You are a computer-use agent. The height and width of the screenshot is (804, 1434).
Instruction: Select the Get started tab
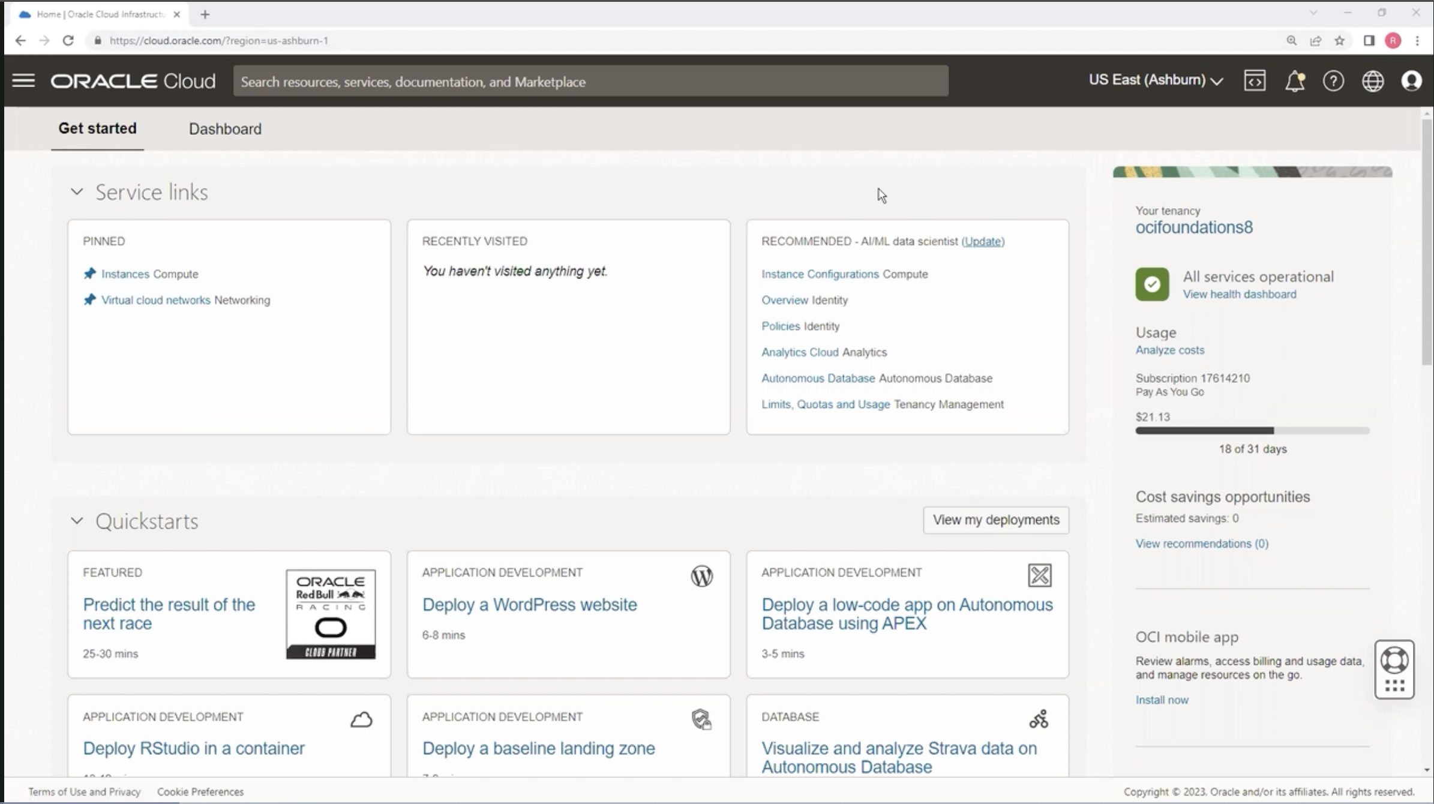pos(97,128)
